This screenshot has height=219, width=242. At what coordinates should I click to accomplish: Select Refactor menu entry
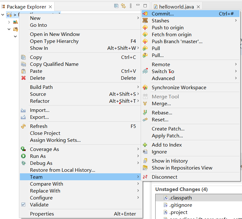tap(80, 101)
